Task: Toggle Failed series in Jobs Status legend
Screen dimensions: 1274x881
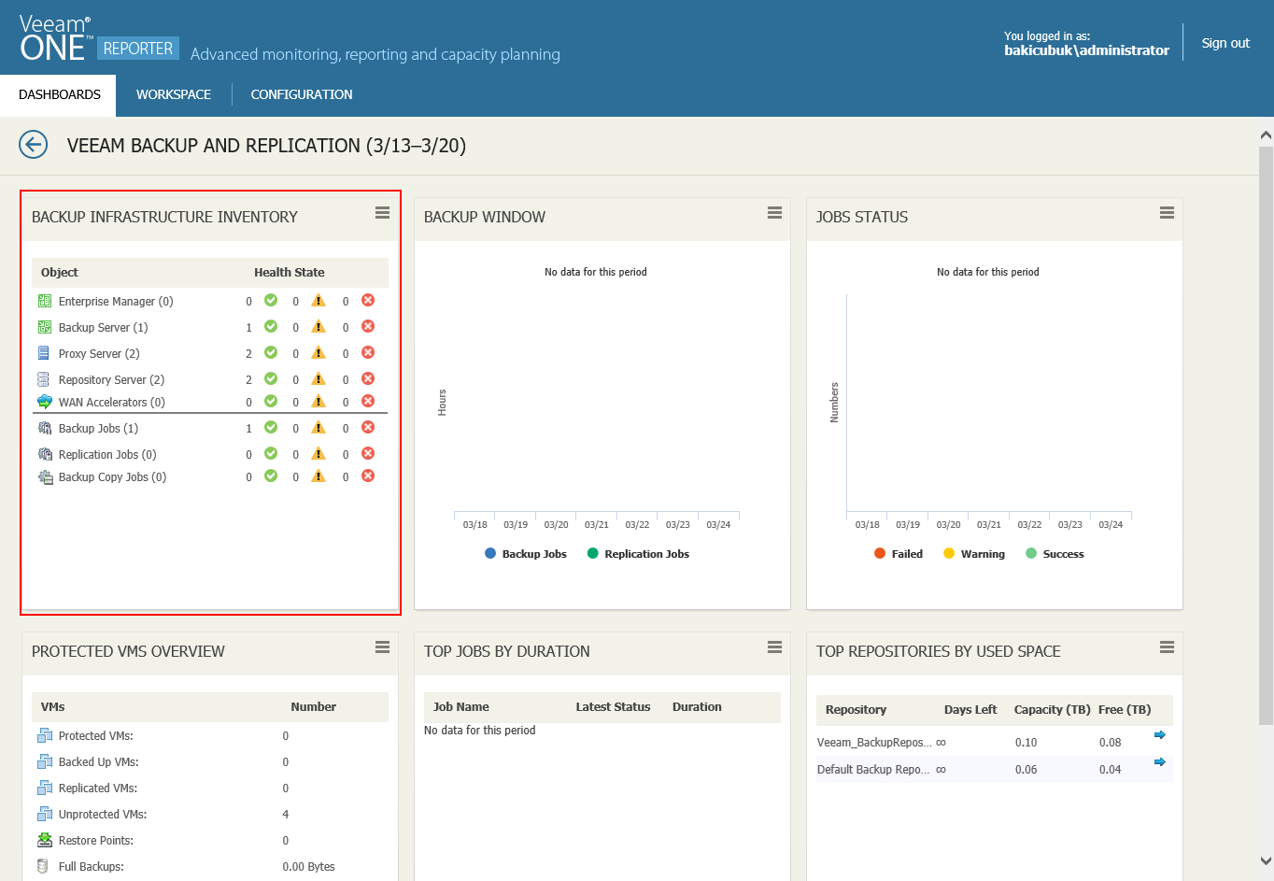Action: (899, 554)
